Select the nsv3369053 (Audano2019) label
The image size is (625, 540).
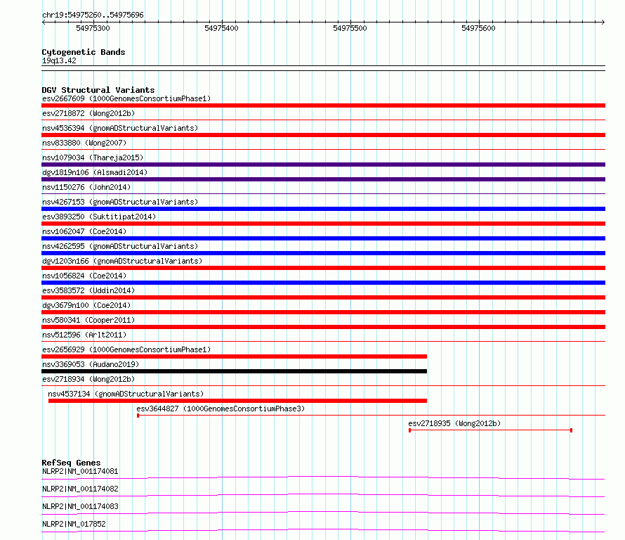point(91,364)
